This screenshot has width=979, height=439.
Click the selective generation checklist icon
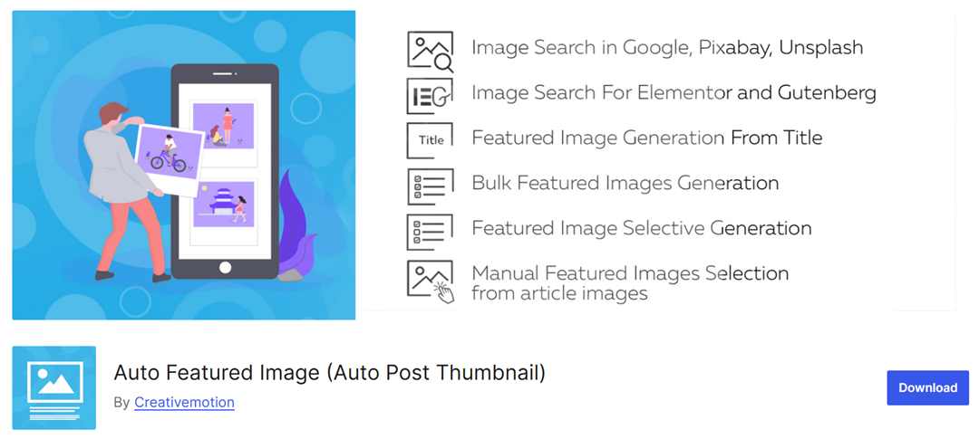(430, 231)
